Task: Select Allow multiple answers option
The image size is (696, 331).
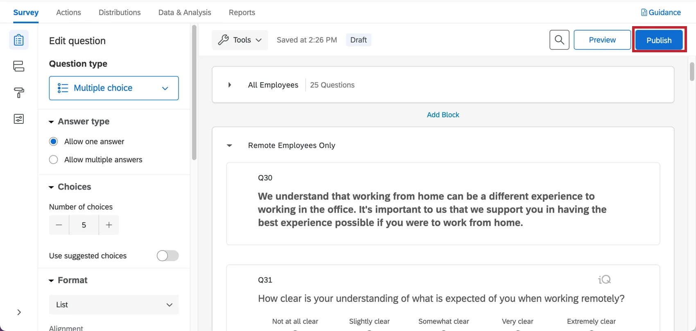Action: [x=54, y=160]
